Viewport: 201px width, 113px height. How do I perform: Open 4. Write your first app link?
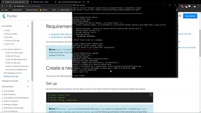click(12, 40)
